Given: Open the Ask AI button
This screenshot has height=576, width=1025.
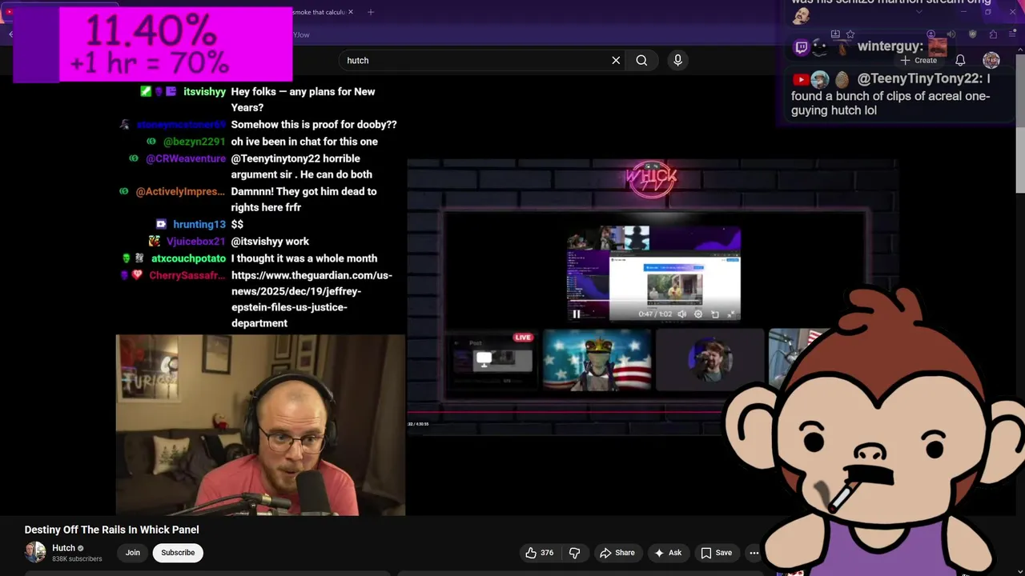Looking at the screenshot, I should point(668,553).
